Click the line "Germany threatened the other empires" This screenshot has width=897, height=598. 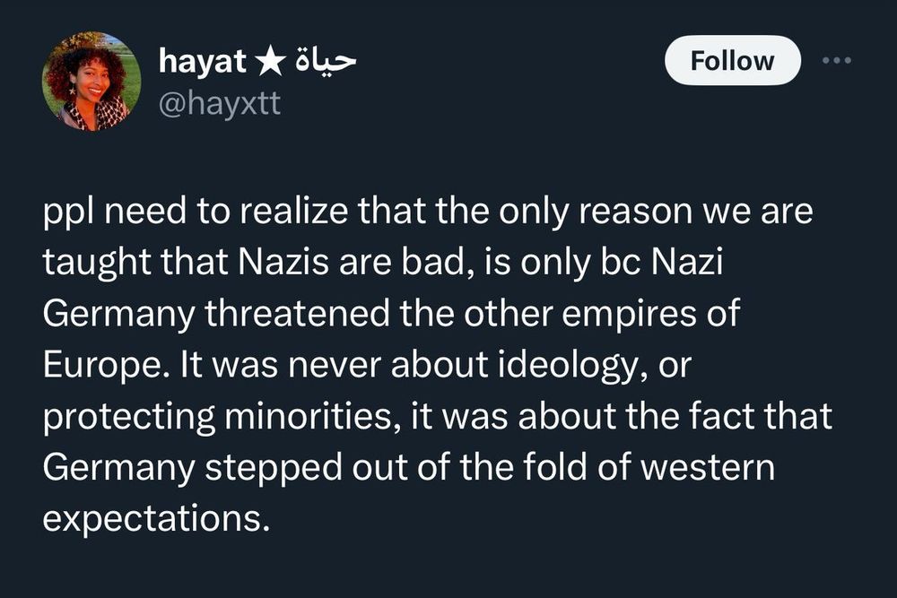click(x=391, y=314)
